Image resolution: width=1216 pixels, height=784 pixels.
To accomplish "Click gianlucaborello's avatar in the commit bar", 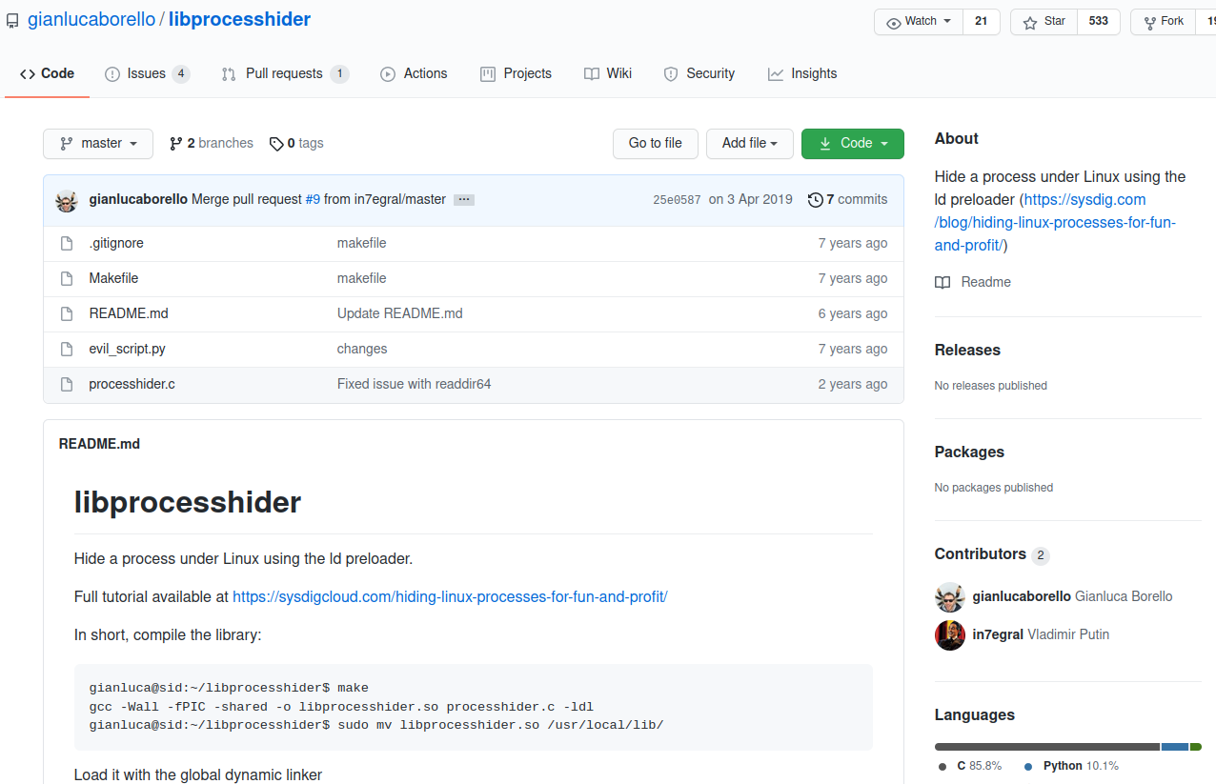I will click(67, 200).
